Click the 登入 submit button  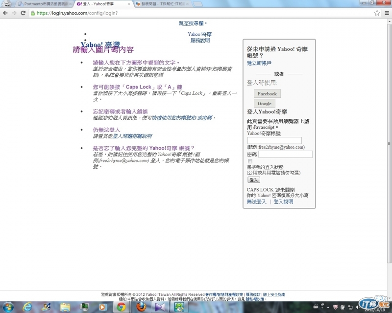click(x=253, y=179)
